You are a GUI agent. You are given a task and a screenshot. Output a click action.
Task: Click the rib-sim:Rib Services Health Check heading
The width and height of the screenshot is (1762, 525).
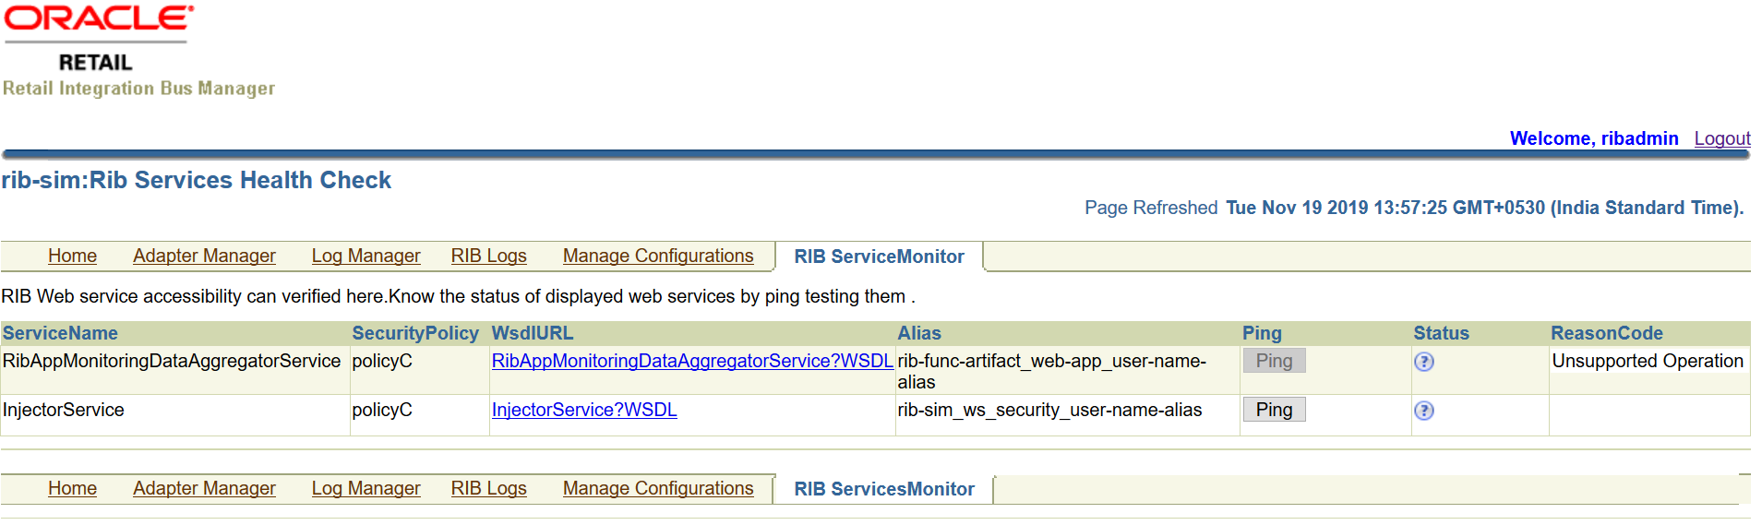[197, 180]
